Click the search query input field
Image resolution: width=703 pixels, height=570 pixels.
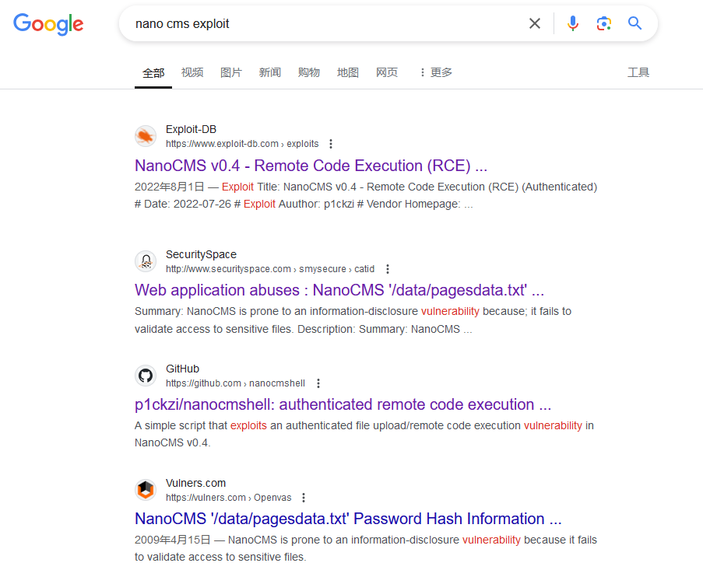point(327,23)
